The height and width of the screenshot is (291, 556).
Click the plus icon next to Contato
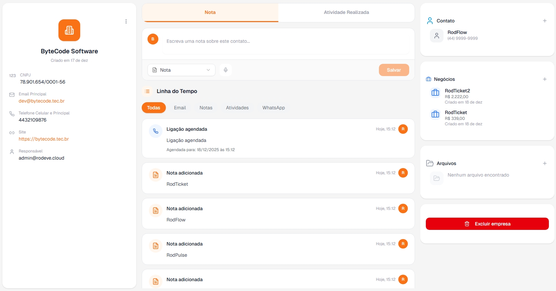coord(544,21)
